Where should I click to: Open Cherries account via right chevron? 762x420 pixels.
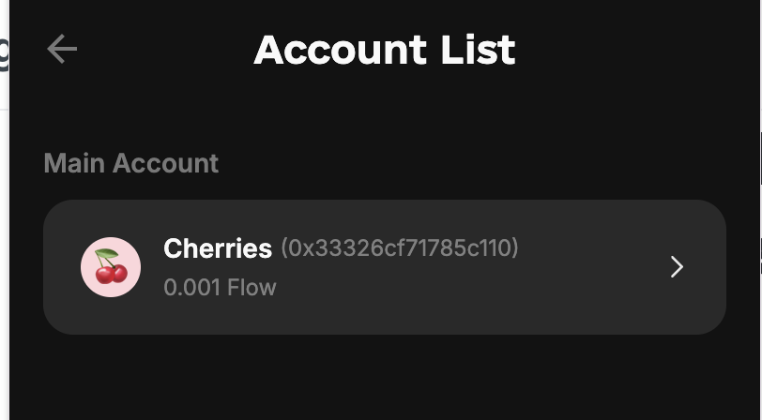(677, 266)
